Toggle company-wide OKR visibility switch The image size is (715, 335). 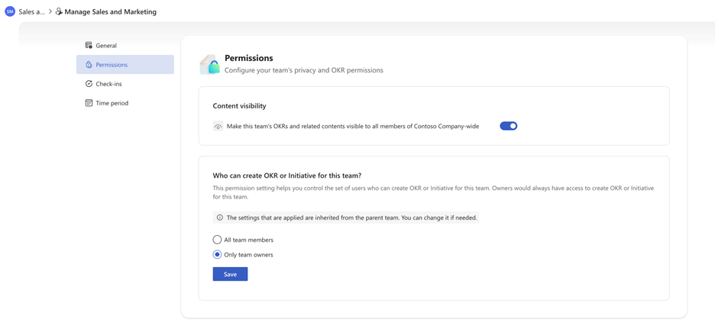tap(509, 126)
